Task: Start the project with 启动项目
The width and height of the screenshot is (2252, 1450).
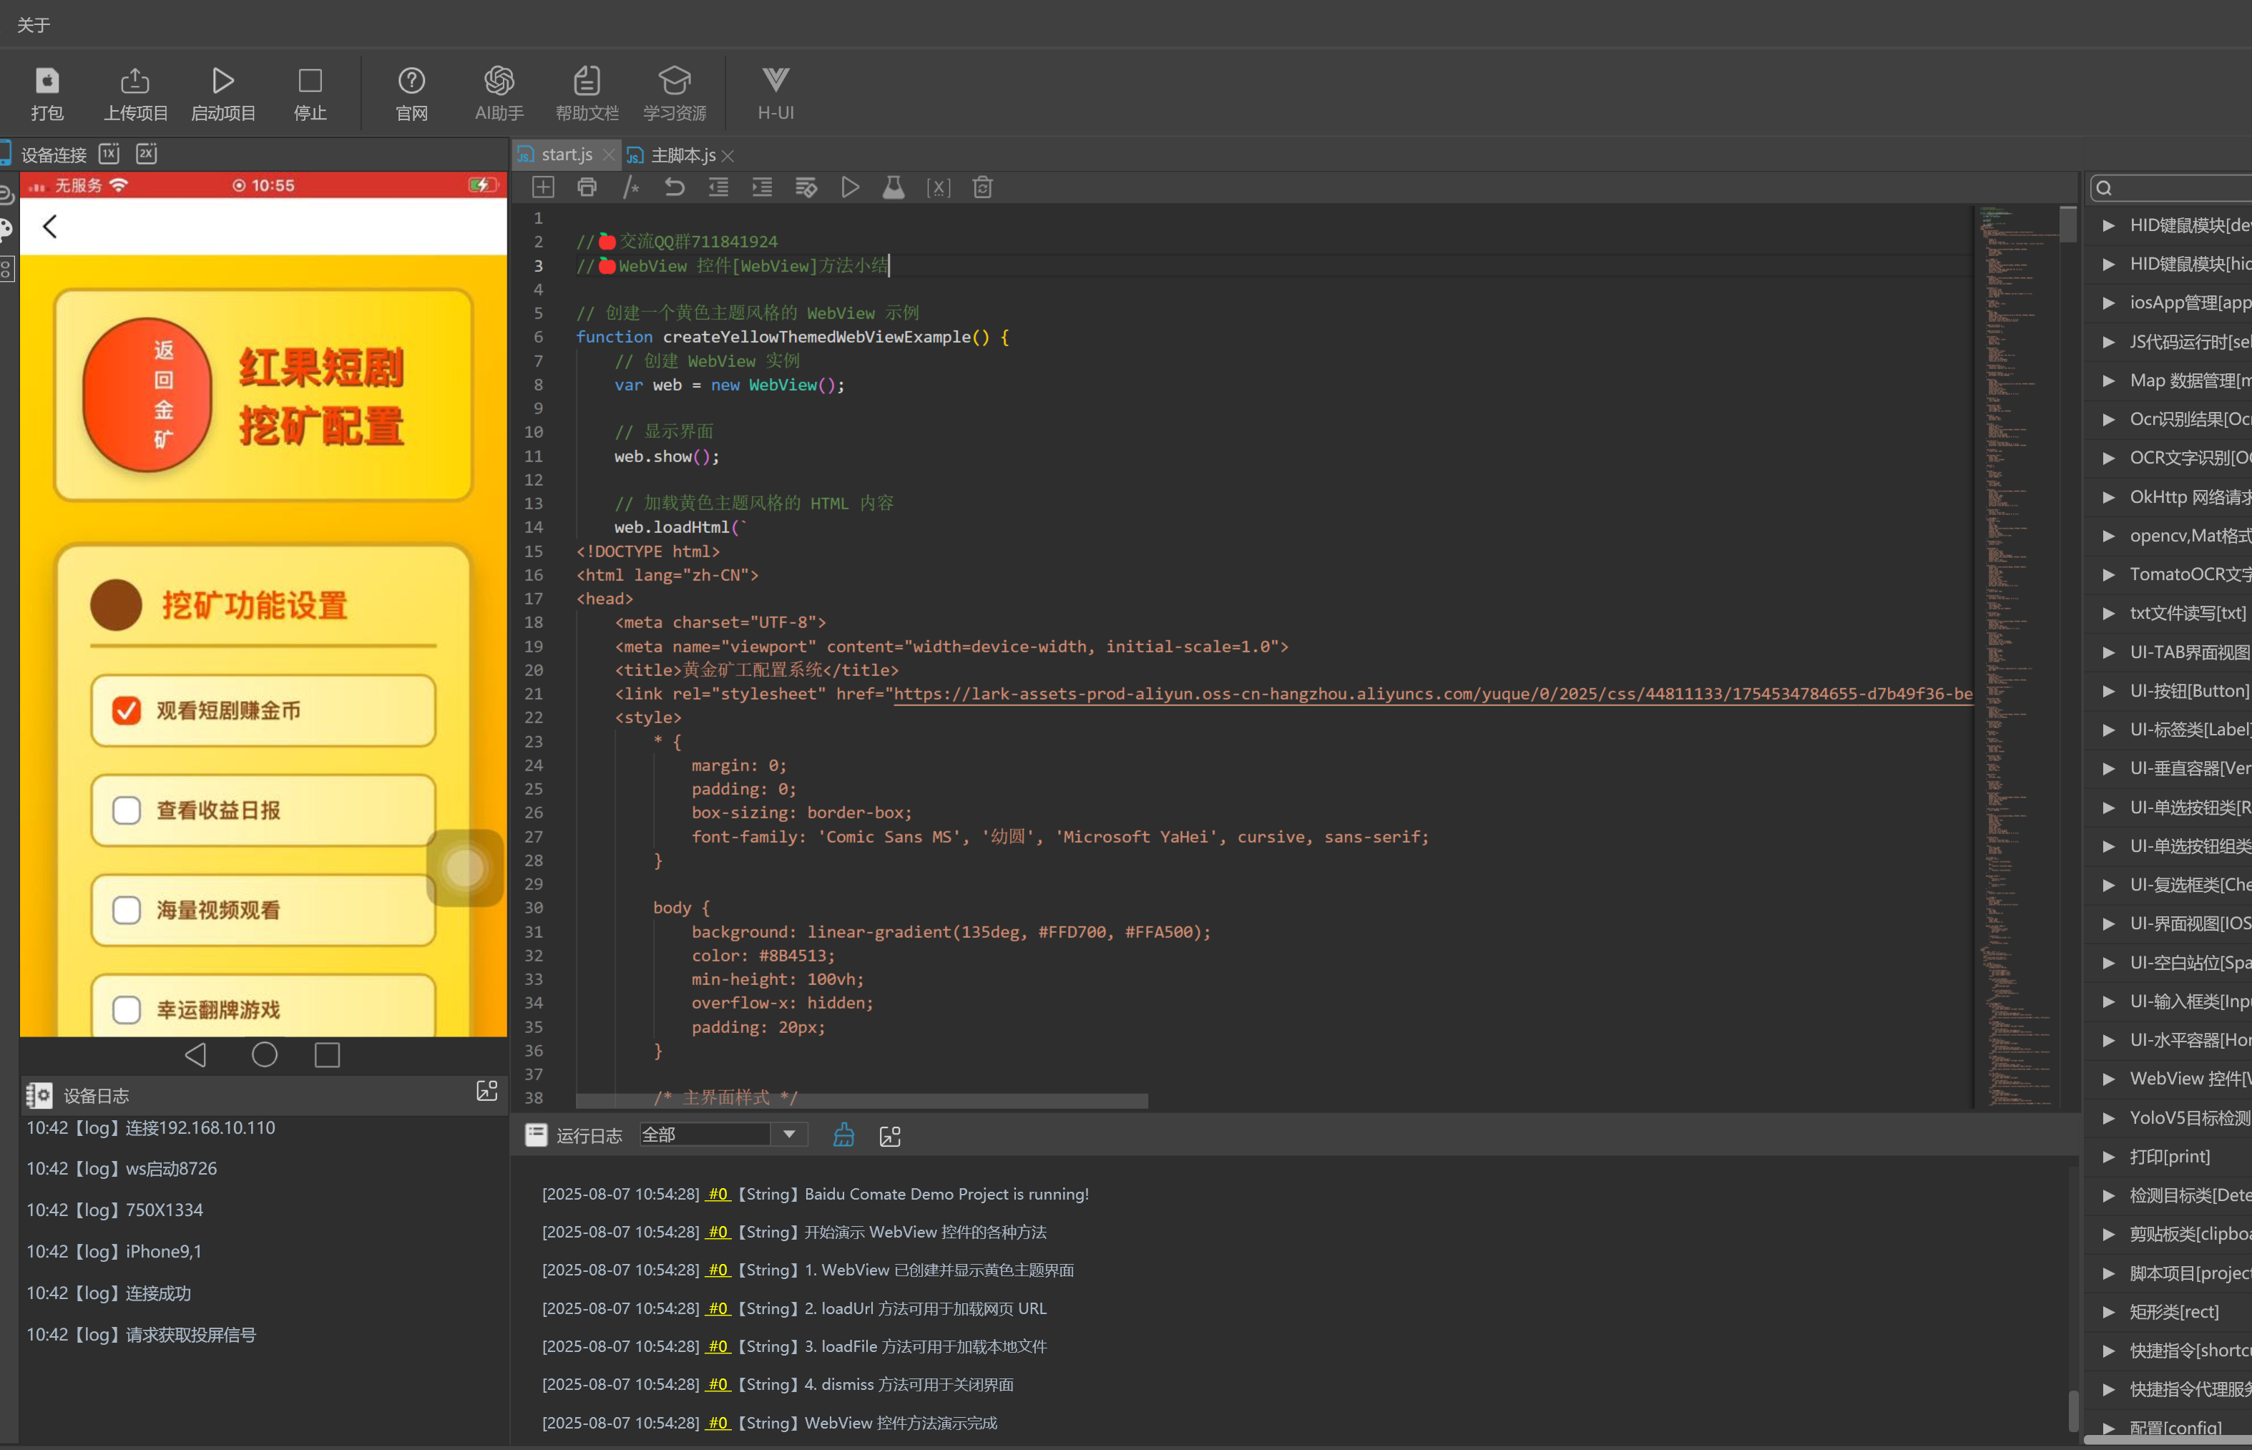Action: [223, 93]
